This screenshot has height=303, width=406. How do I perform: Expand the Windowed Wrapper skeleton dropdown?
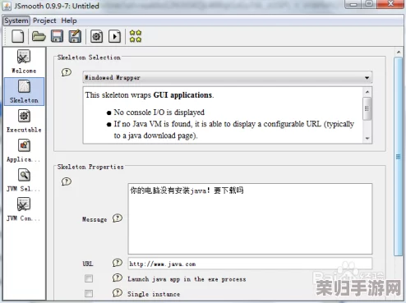pos(228,77)
